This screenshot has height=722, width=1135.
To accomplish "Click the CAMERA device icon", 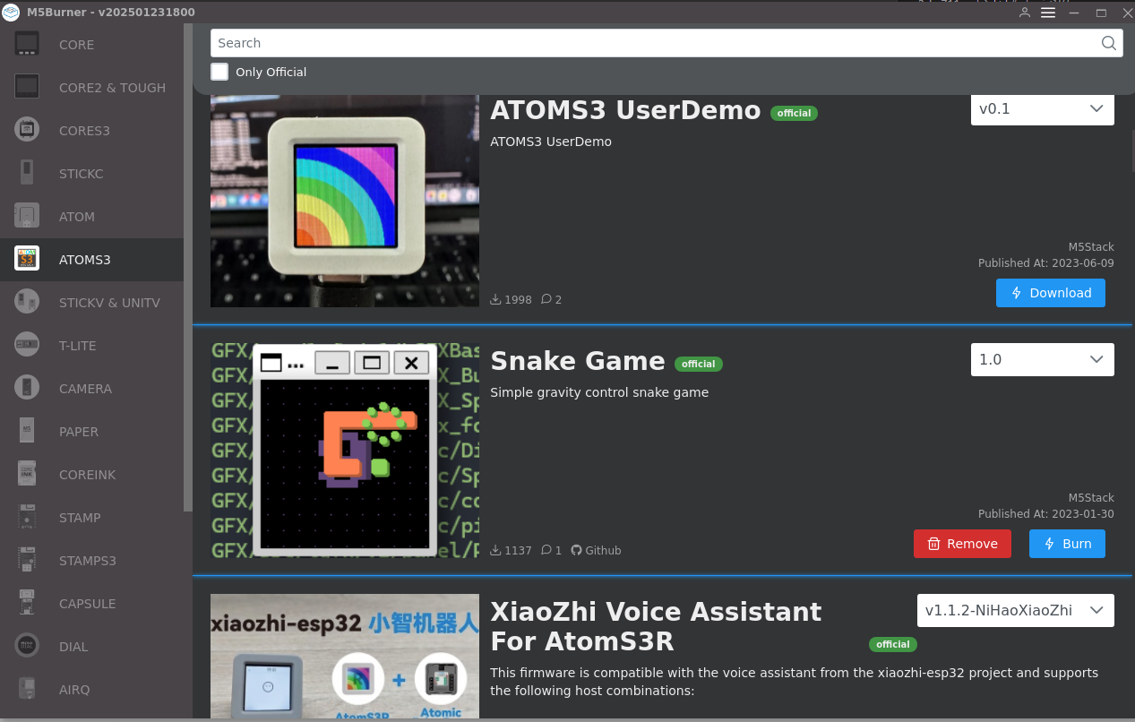I will [x=27, y=388].
